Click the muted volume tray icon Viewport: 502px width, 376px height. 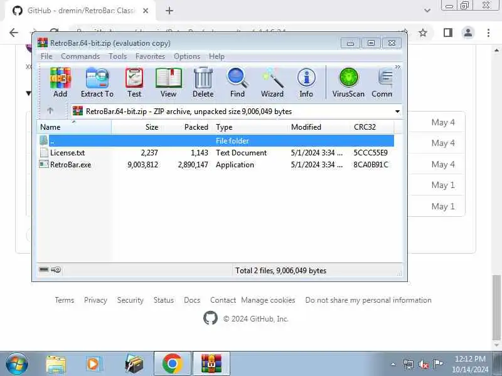(x=423, y=364)
